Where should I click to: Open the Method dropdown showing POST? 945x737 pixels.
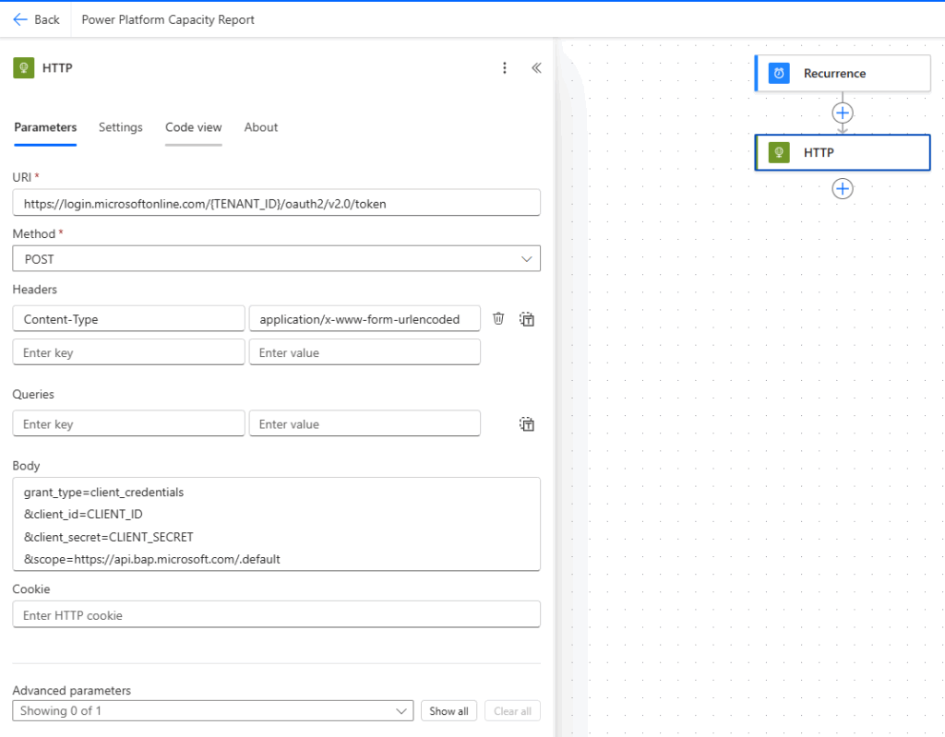coord(276,259)
